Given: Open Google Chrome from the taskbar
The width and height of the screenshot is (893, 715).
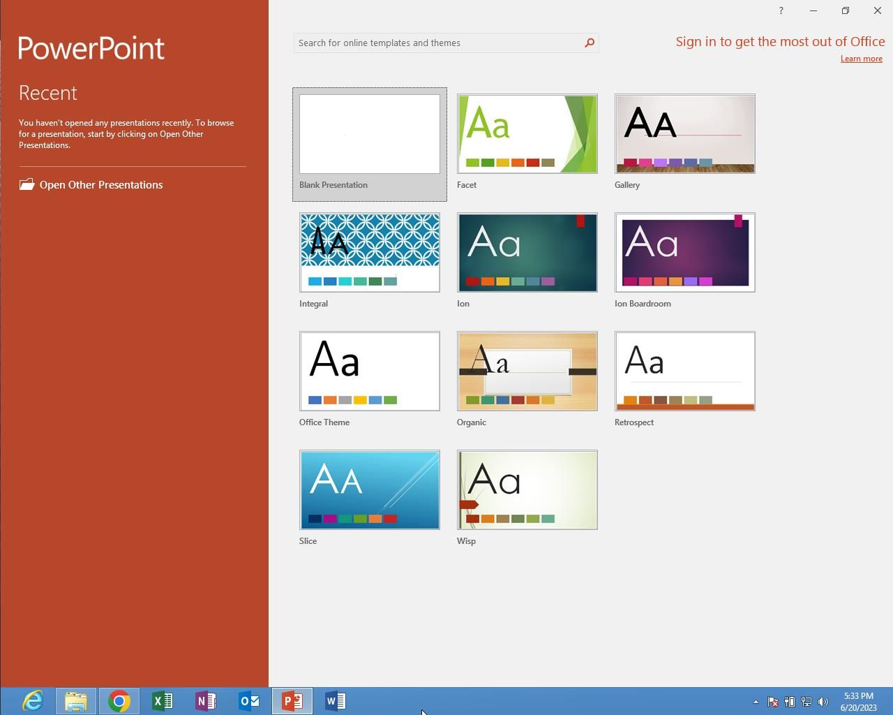Looking at the screenshot, I should pyautogui.click(x=119, y=700).
